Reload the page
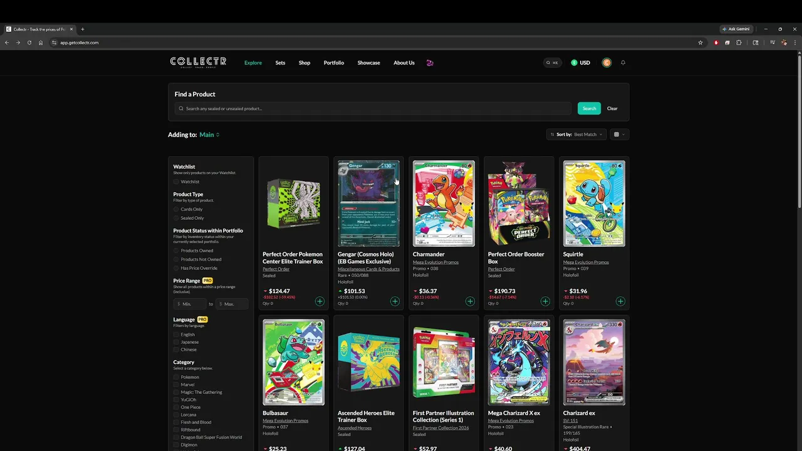The image size is (802, 451). (29, 43)
